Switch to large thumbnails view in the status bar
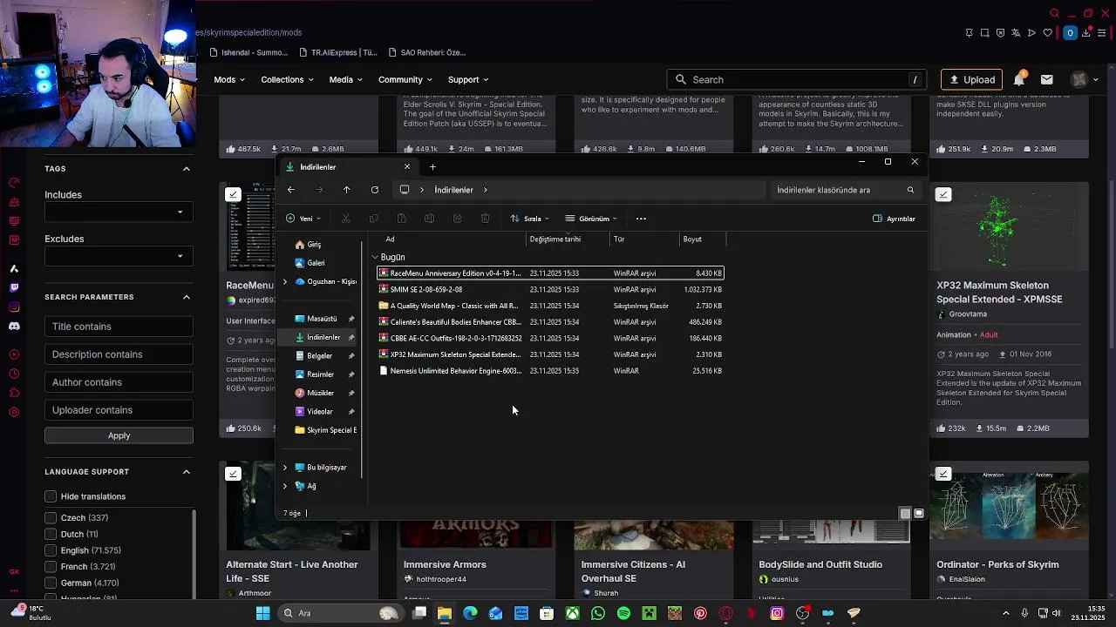 [918, 514]
